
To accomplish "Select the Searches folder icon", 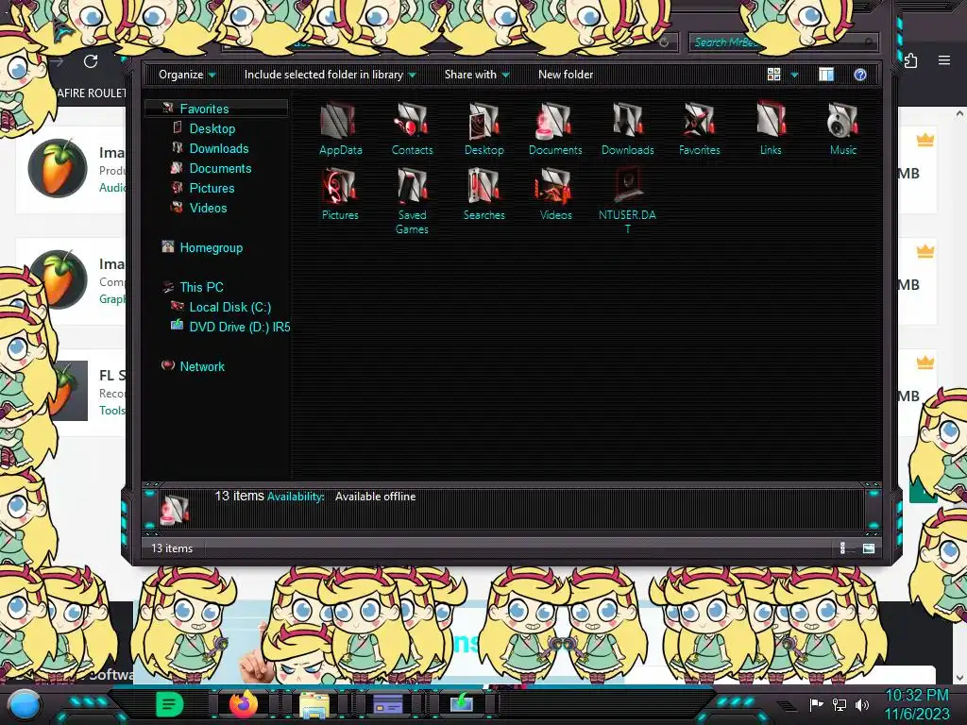I will (x=484, y=194).
